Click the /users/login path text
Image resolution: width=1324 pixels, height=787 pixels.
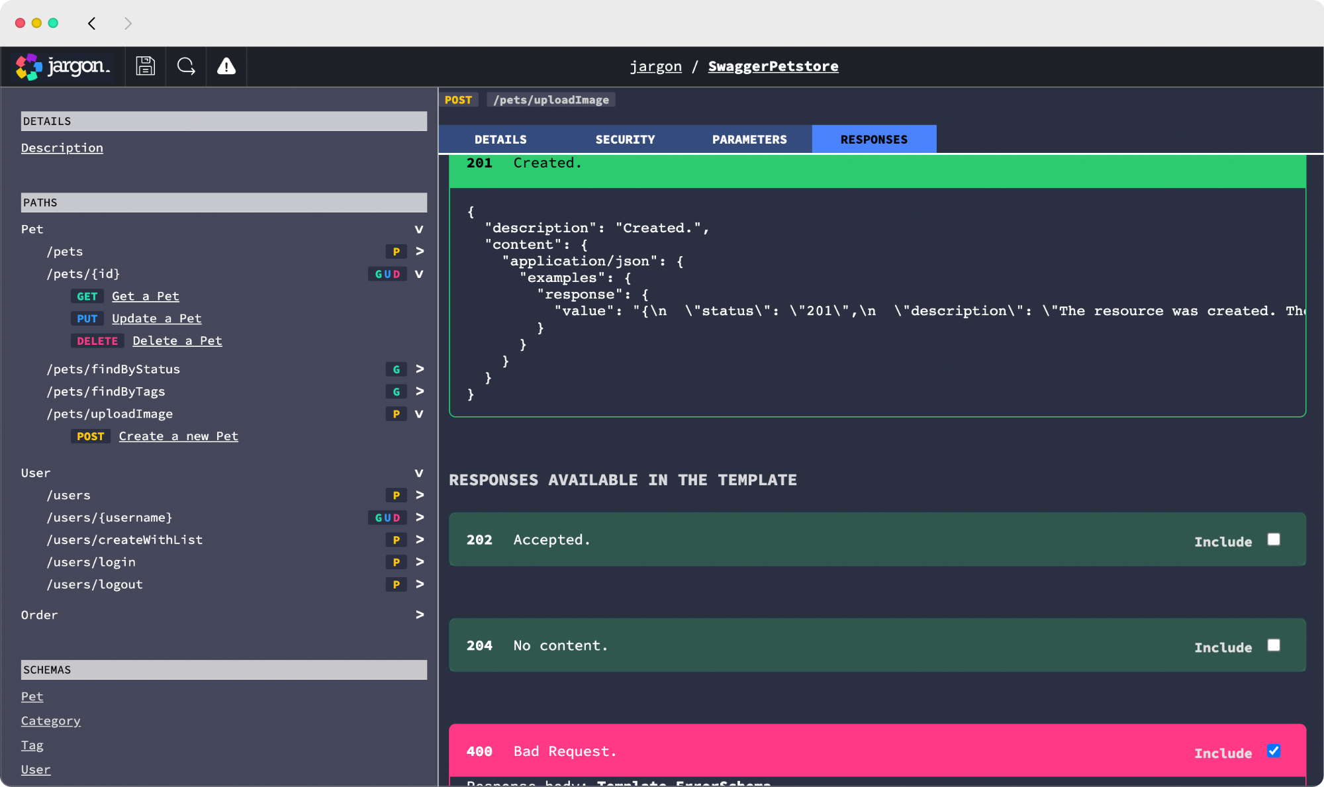[91, 562]
